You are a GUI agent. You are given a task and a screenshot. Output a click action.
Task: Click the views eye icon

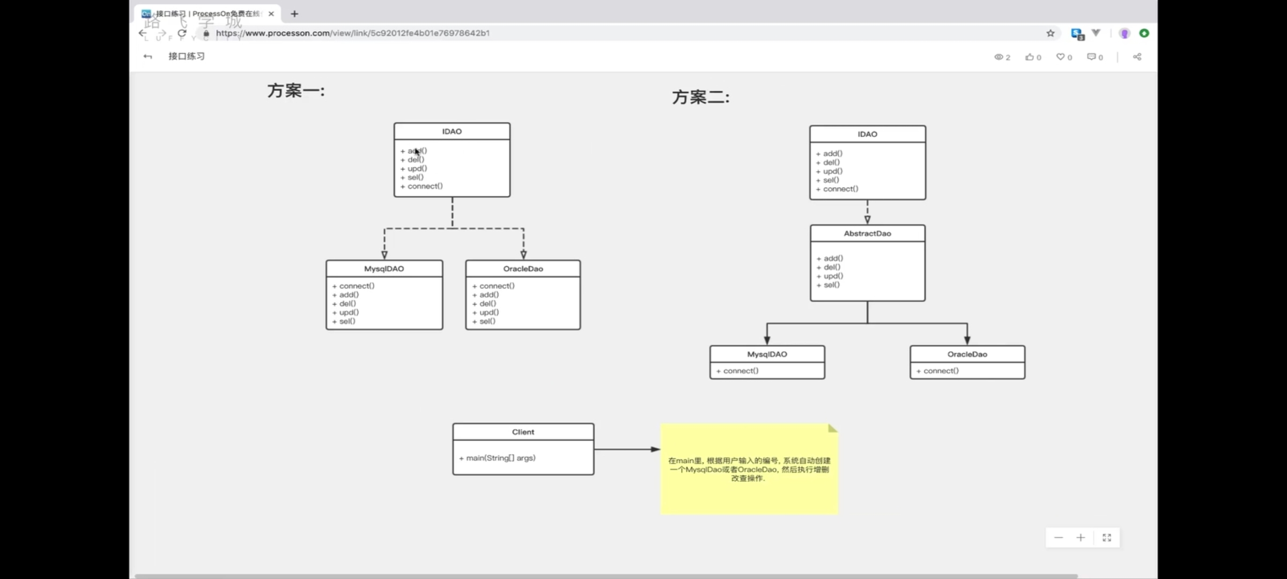click(998, 57)
